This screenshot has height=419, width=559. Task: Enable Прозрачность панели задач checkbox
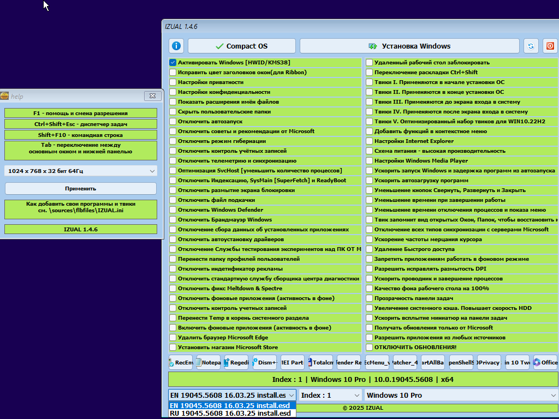[x=370, y=298]
